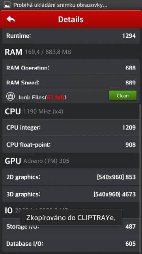Screen dimensions: 142x254
Task: Select the 3D graphics row
Action: (x=71, y=194)
